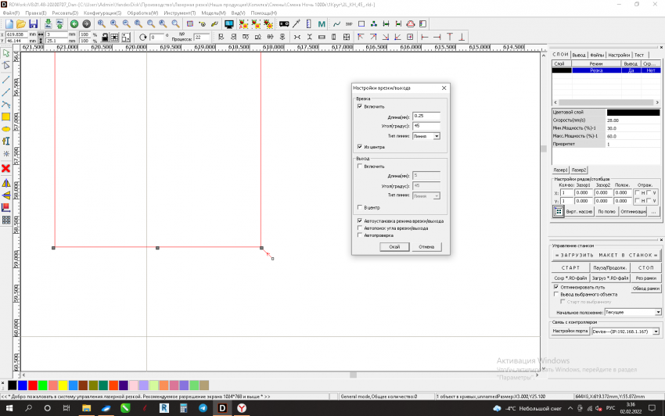Select the Rectangle drawing tool

(6, 117)
